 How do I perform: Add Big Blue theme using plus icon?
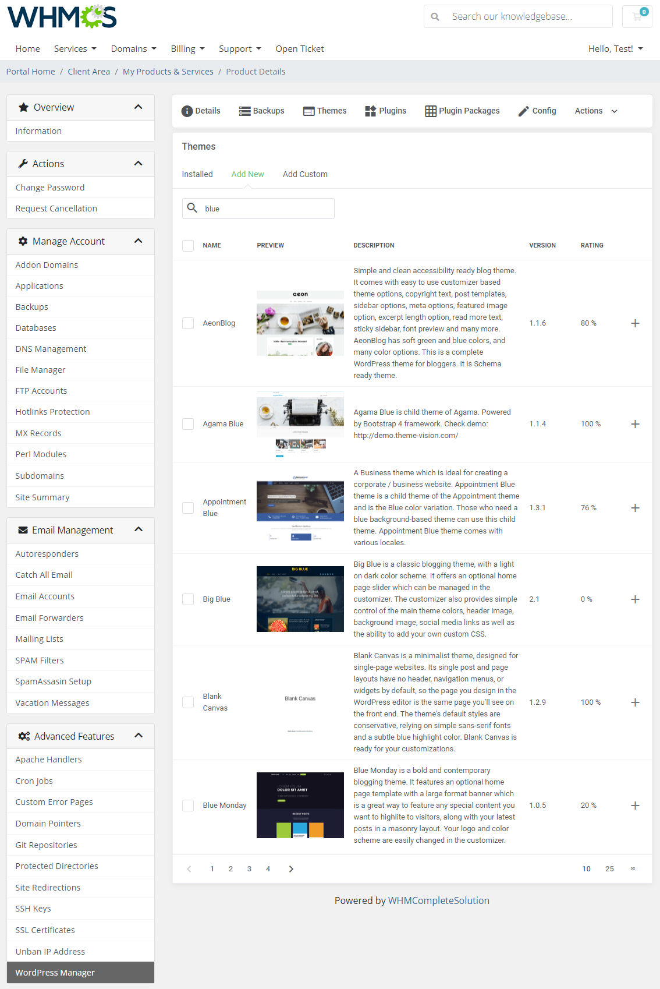tap(635, 599)
